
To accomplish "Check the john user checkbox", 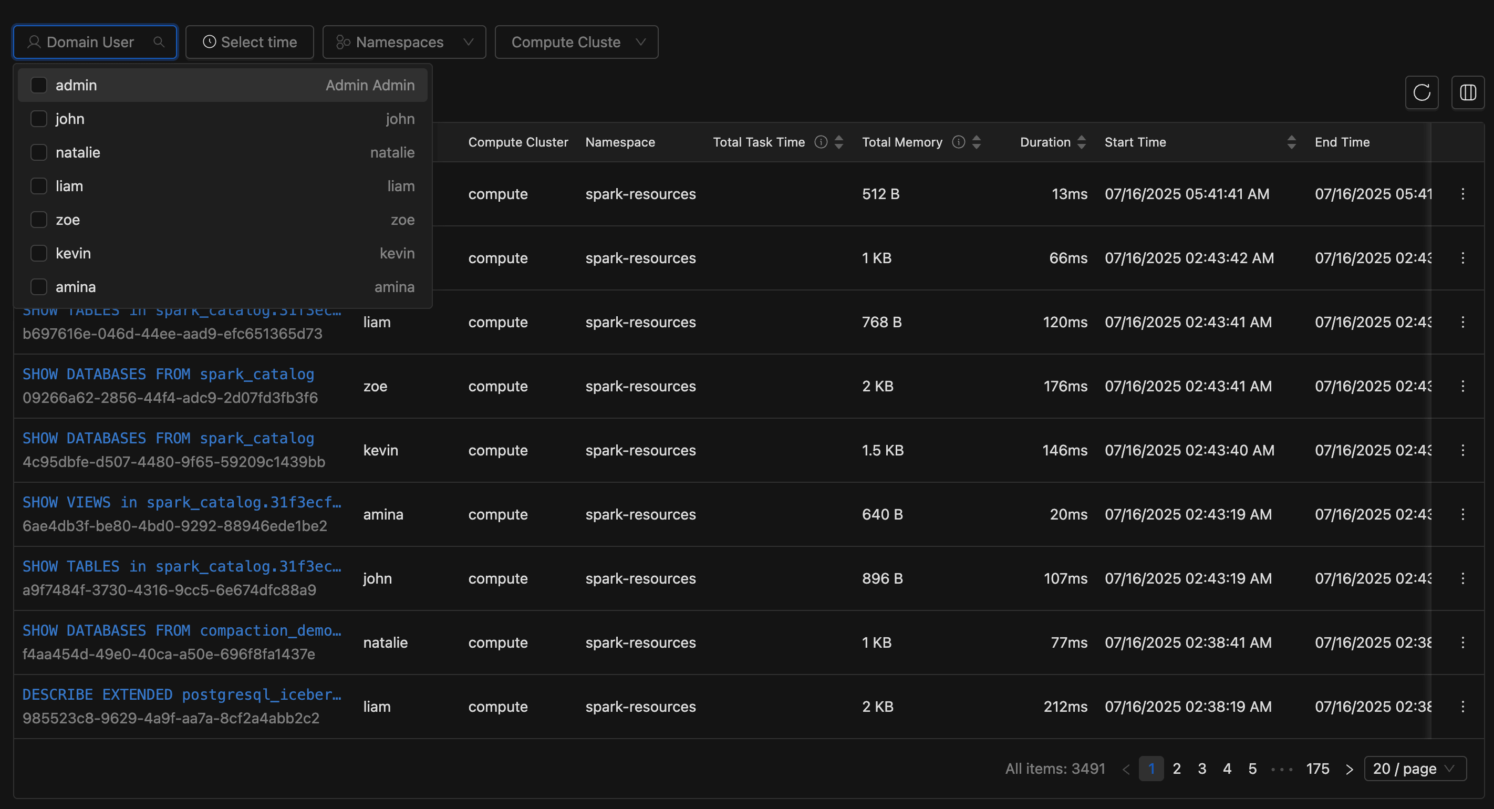I will click(39, 119).
